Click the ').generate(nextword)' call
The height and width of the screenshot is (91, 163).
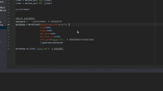coord(52,43)
